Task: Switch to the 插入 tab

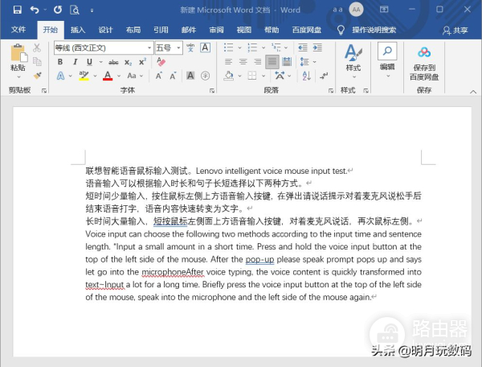Action: click(77, 30)
